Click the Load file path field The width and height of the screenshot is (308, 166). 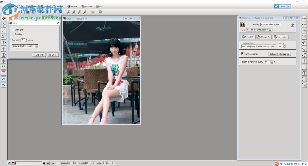coord(259,30)
